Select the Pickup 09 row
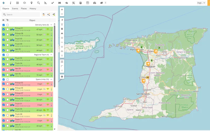The width and height of the screenshot is (210, 131). [x=27, y=100]
